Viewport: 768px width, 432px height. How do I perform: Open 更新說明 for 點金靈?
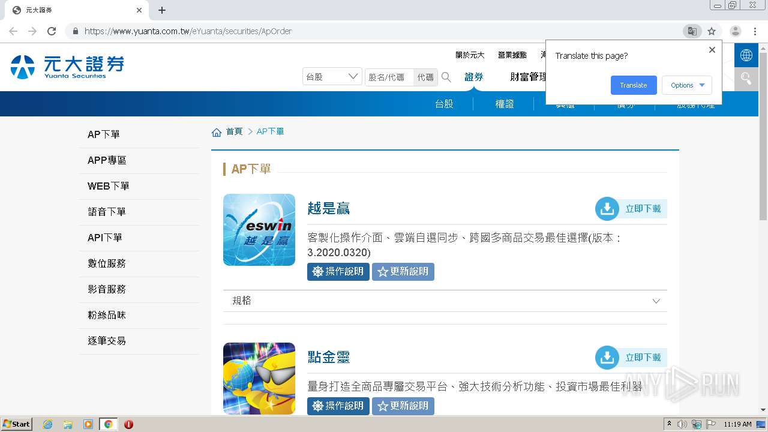click(403, 406)
